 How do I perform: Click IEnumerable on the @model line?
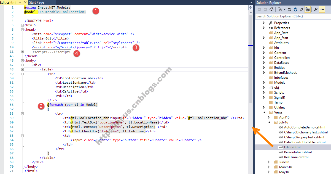[48, 12]
